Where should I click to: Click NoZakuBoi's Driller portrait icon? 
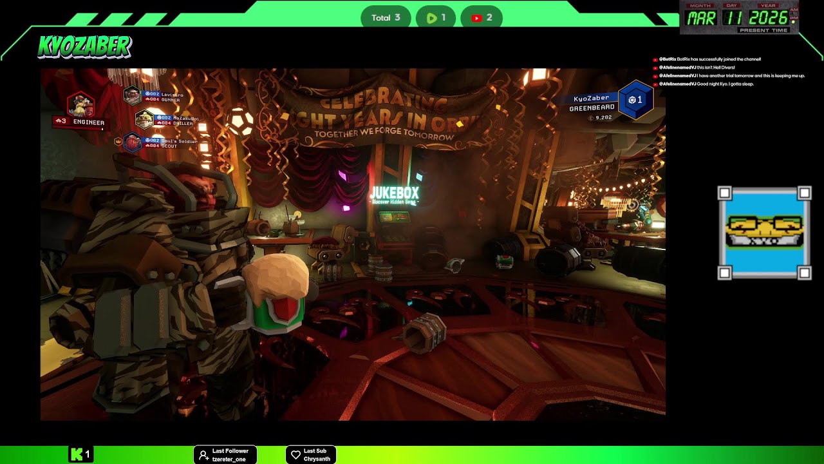pyautogui.click(x=144, y=119)
